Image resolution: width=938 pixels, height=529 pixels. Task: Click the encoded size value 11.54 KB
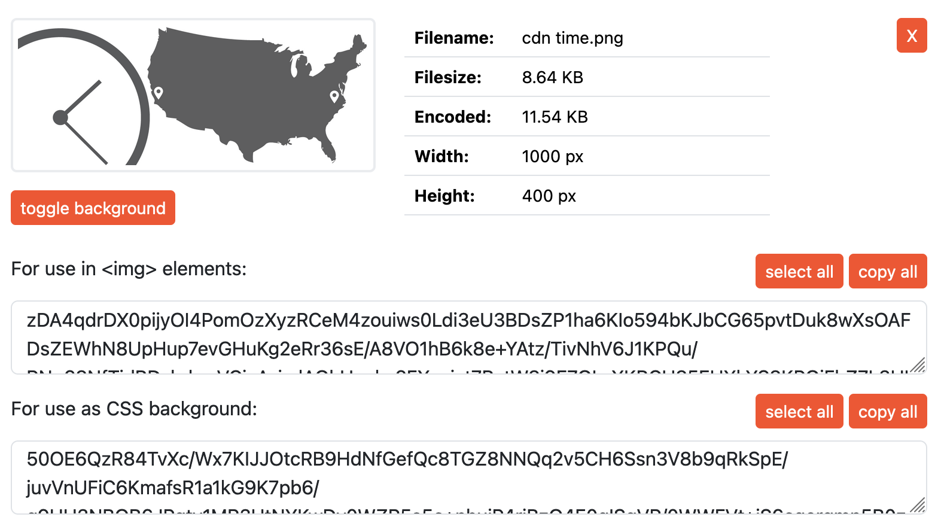pos(555,117)
